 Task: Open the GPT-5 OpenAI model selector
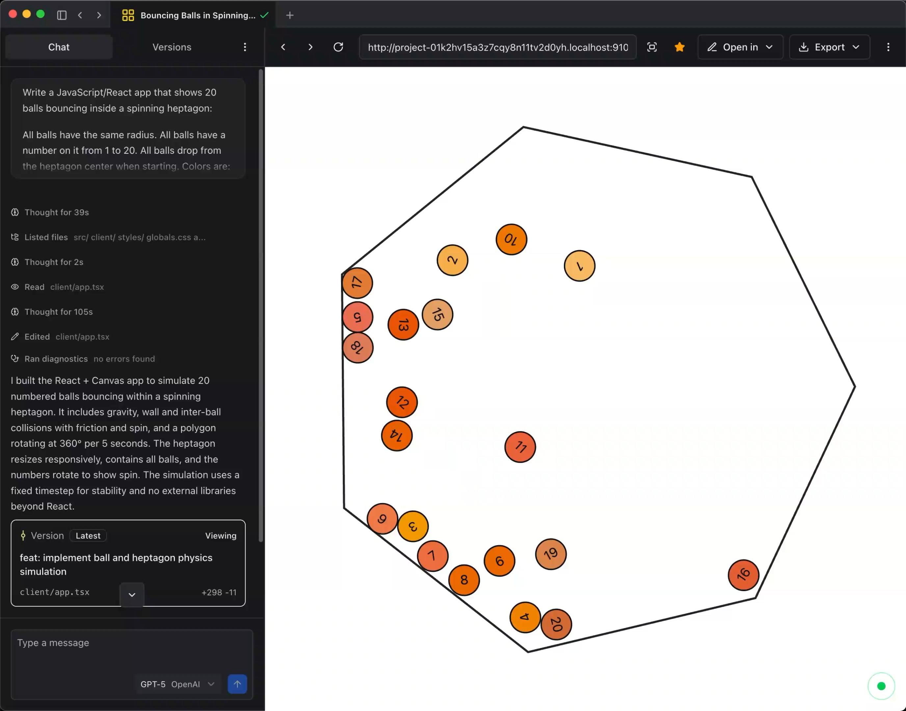(177, 684)
